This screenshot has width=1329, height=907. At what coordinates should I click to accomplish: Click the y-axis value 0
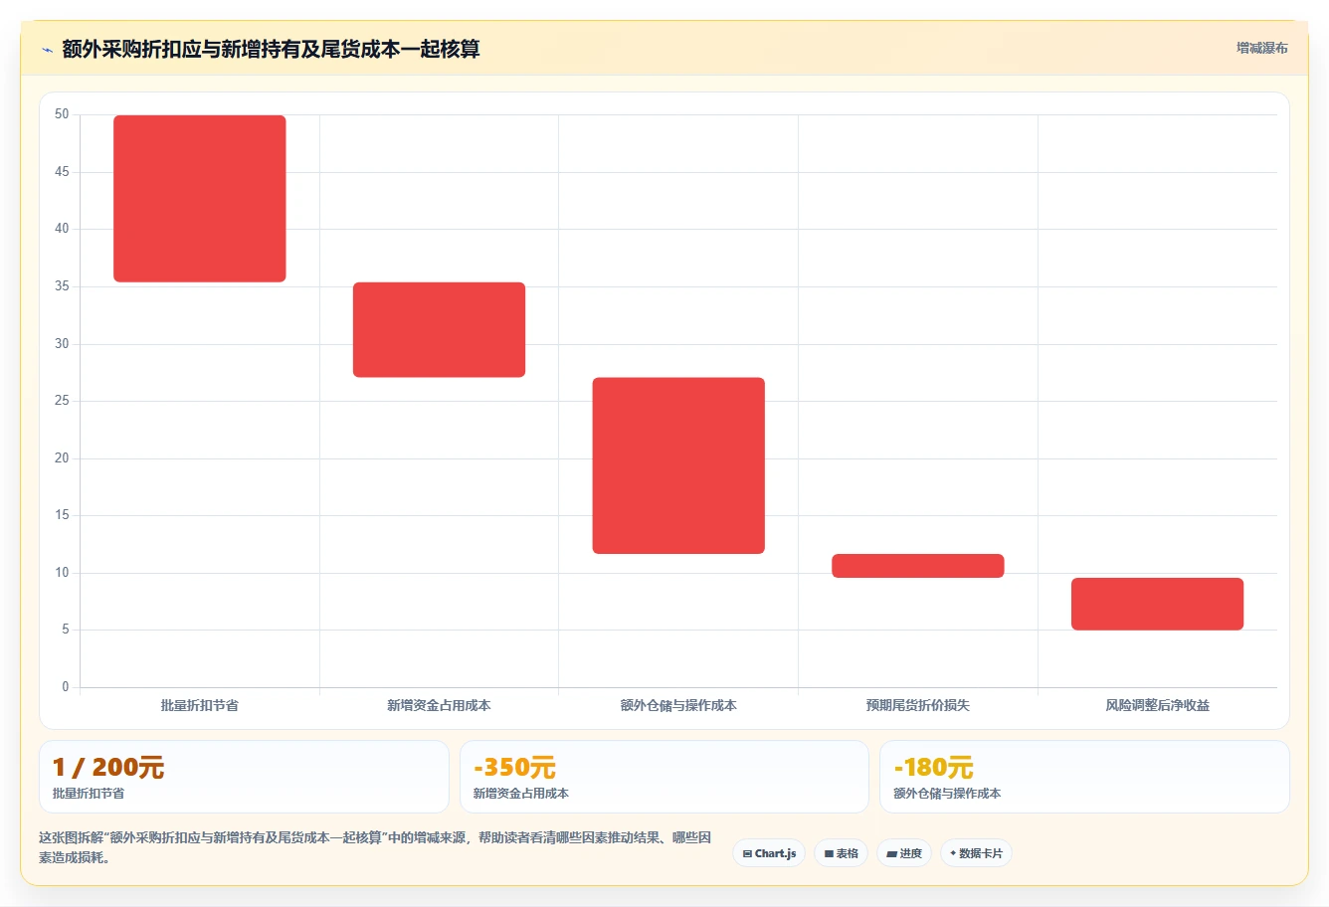(66, 686)
